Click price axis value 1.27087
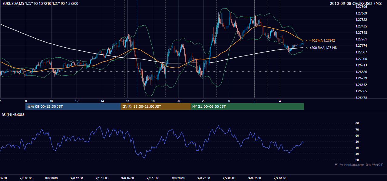 pos(361,52)
